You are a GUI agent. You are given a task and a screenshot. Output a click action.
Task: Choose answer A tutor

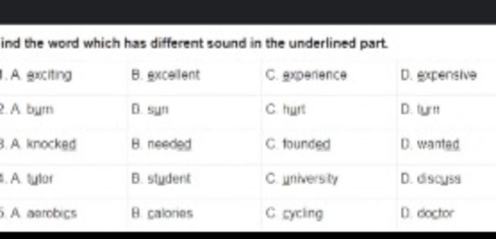click(x=32, y=179)
